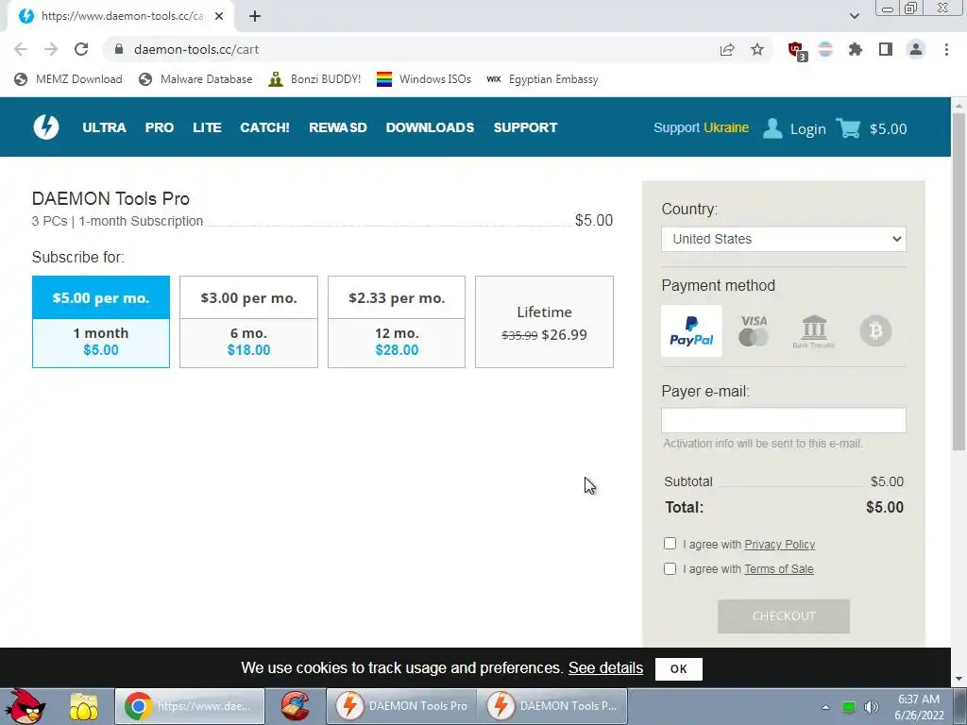
Task: Open Chrome three-dot menu
Action: click(946, 49)
